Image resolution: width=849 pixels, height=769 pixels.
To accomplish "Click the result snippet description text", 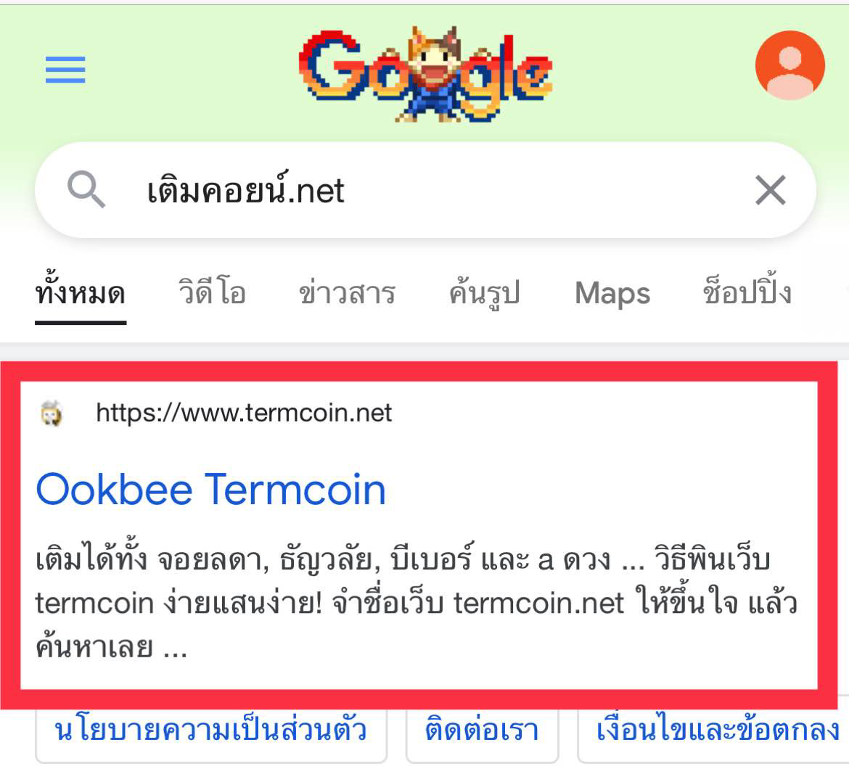I will coord(406,602).
